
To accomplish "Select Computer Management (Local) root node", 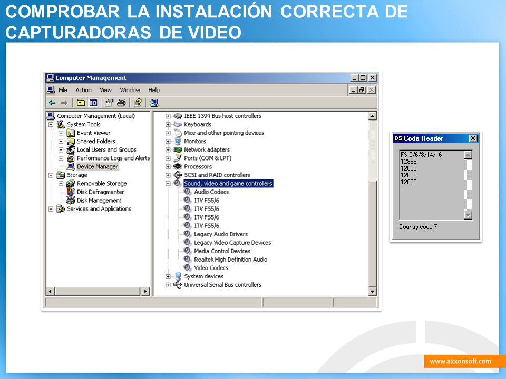I will tap(96, 116).
